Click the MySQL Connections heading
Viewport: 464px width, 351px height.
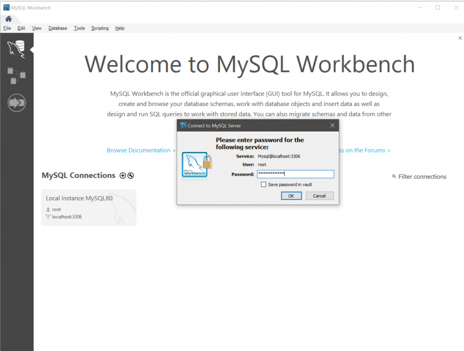click(78, 175)
